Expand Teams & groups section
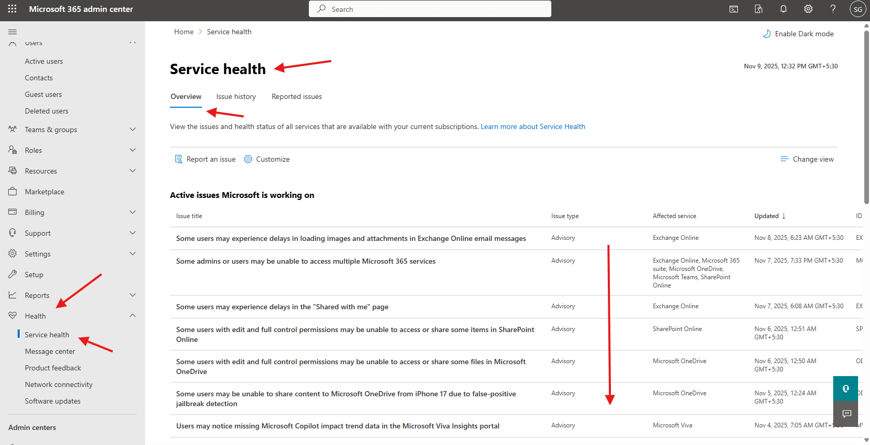 [x=133, y=129]
